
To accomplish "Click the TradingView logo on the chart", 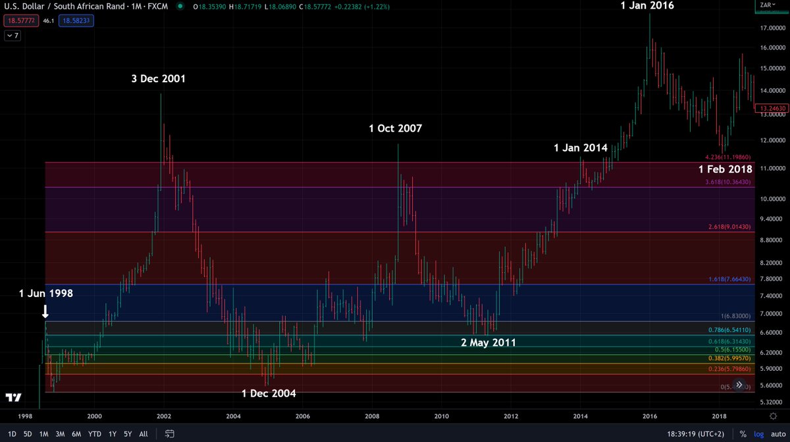I will 14,398.
